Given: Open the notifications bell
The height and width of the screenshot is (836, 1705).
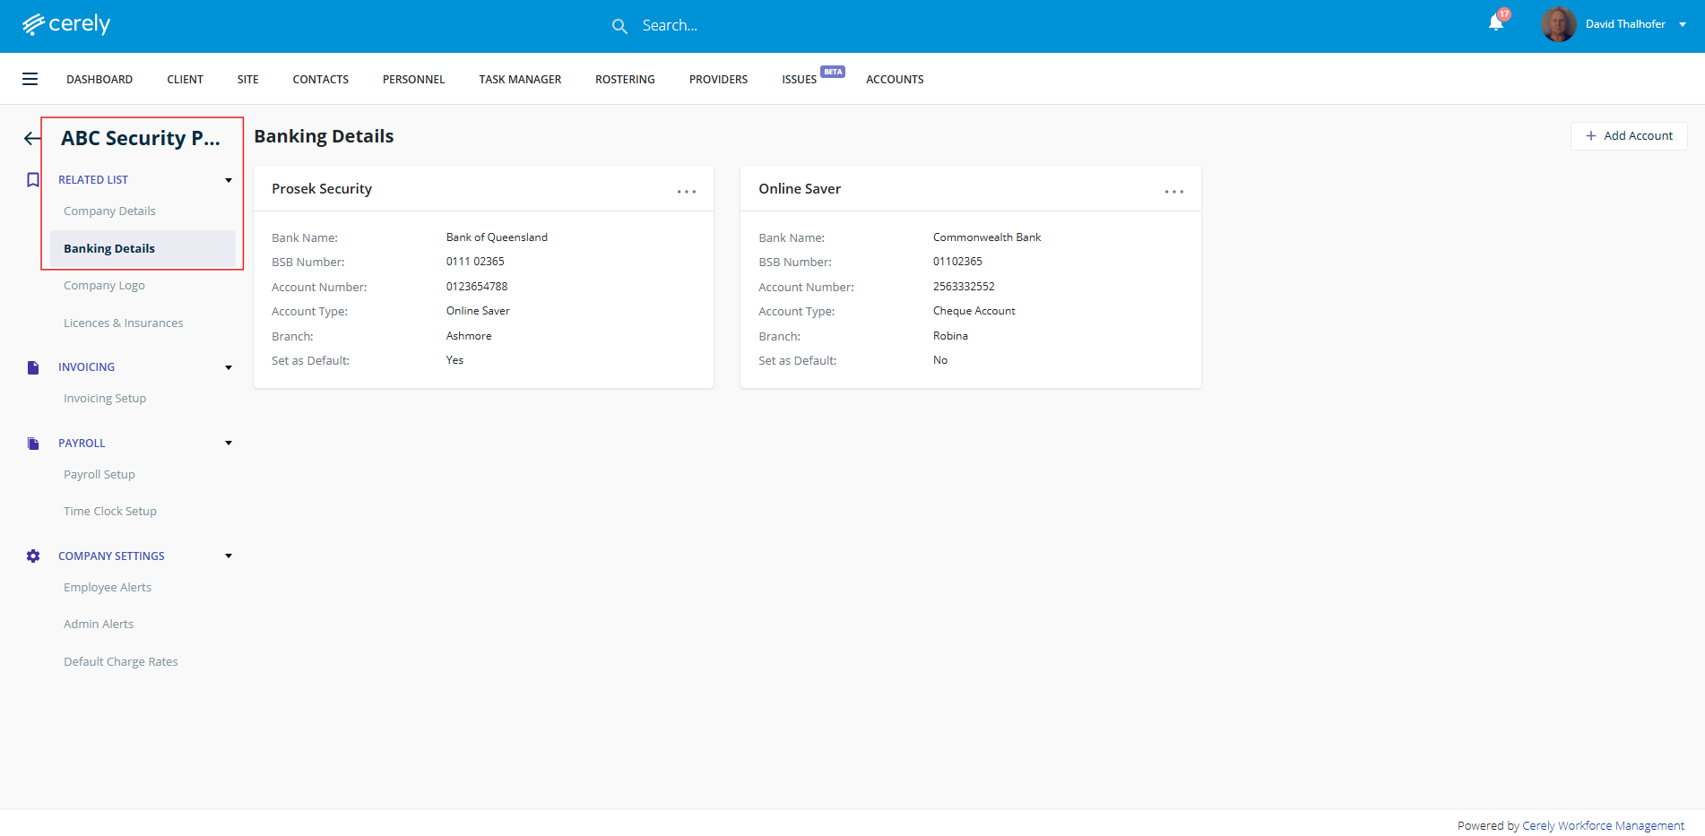Looking at the screenshot, I should (1496, 22).
